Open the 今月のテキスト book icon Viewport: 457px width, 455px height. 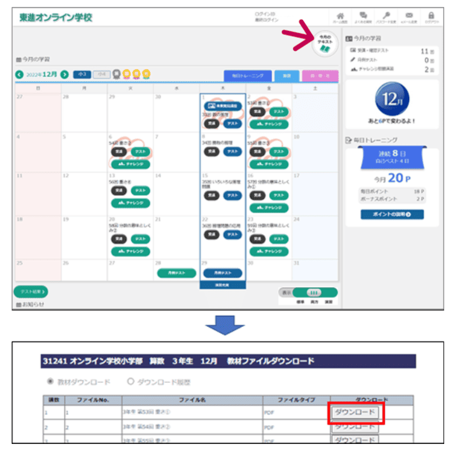pos(325,44)
